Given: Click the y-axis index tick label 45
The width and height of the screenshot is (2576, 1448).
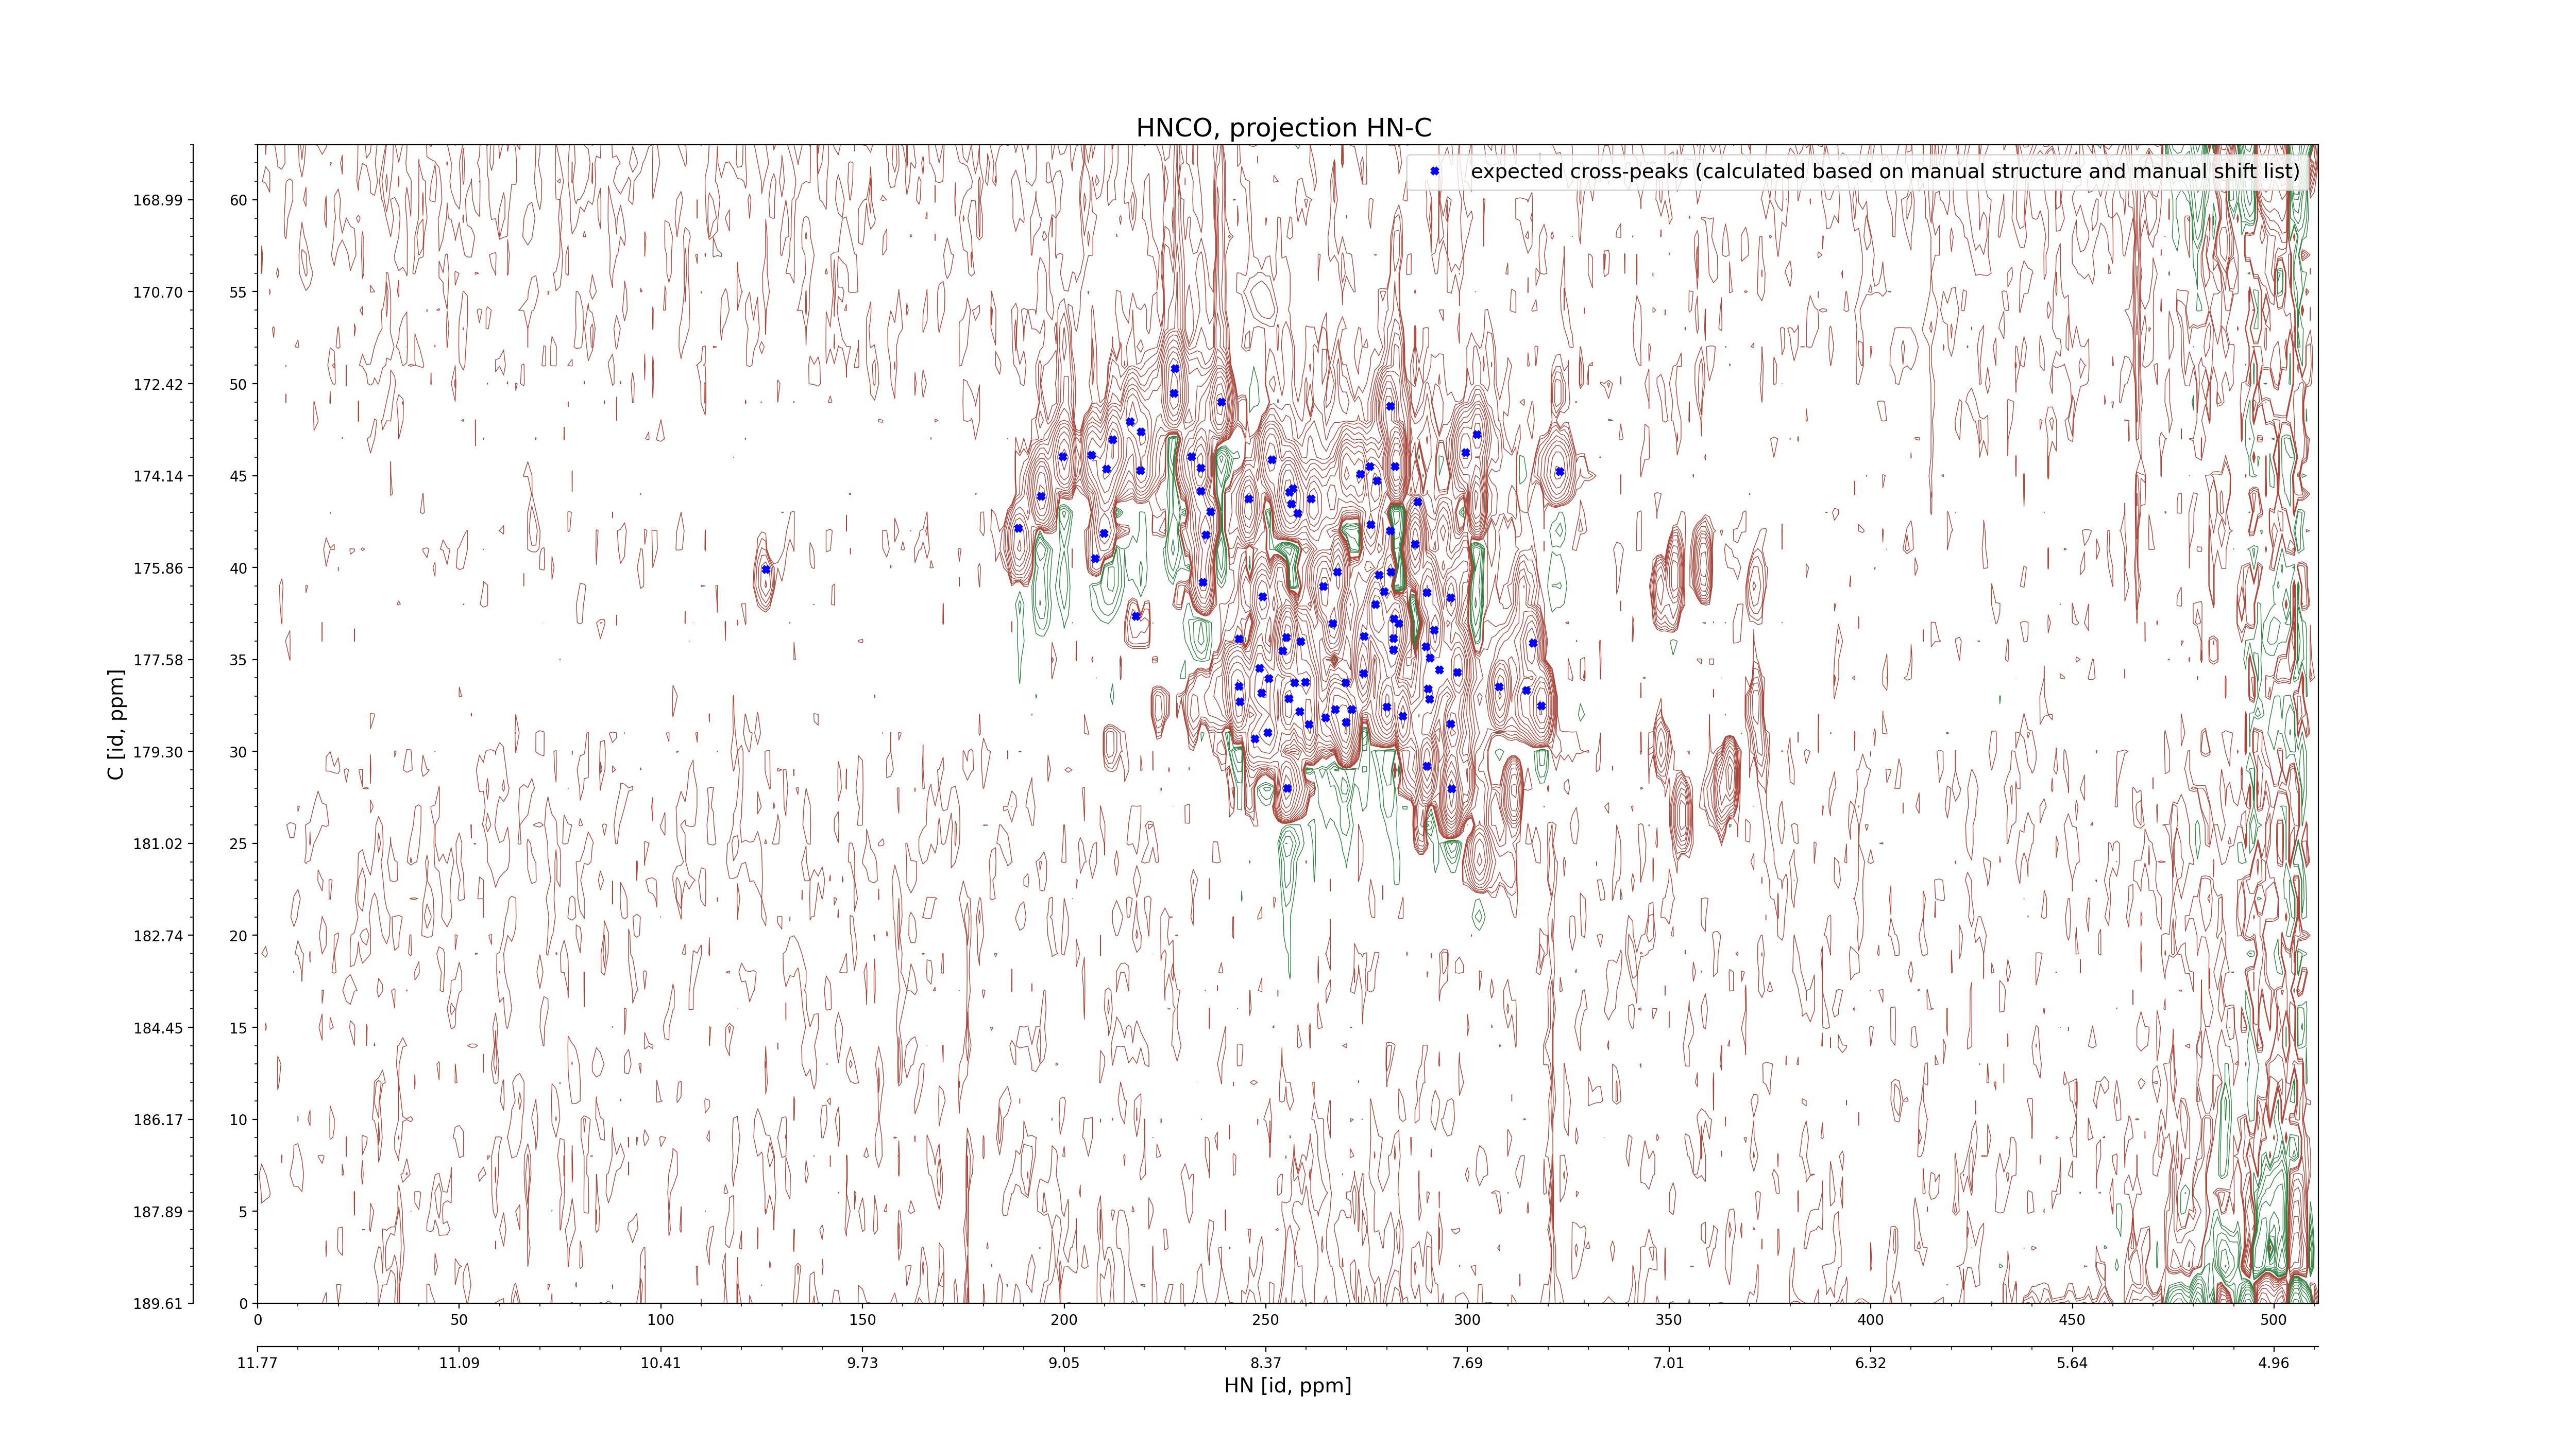Looking at the screenshot, I should (x=238, y=476).
